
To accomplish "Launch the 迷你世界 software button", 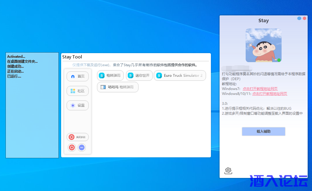I will coord(139,75).
